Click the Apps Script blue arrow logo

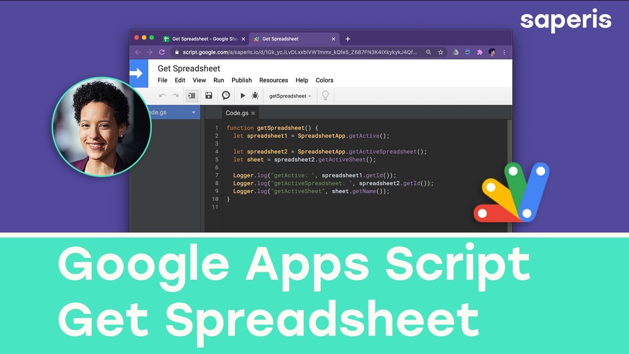coord(139,74)
